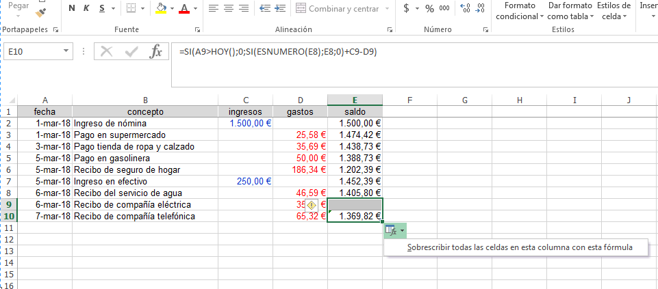Apply italic with the K button

click(x=87, y=9)
